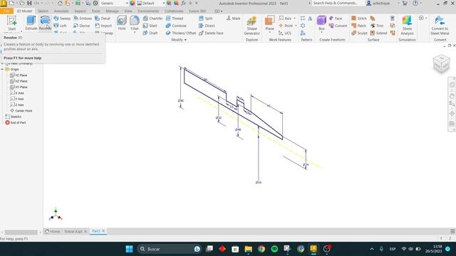This screenshot has width=456, height=256.
Task: Open the Environments ribbon tab
Action: (x=148, y=11)
